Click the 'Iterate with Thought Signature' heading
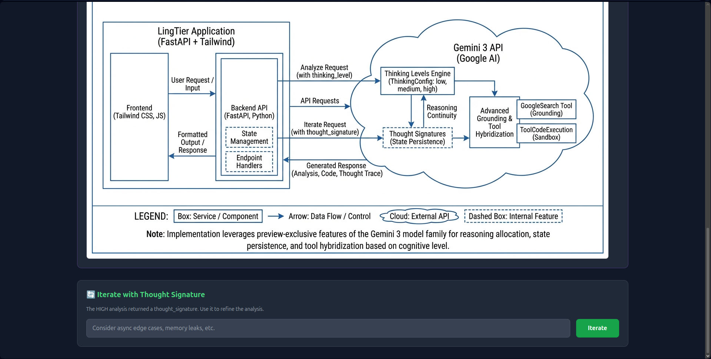Viewport: 711px width, 359px height. tap(151, 295)
